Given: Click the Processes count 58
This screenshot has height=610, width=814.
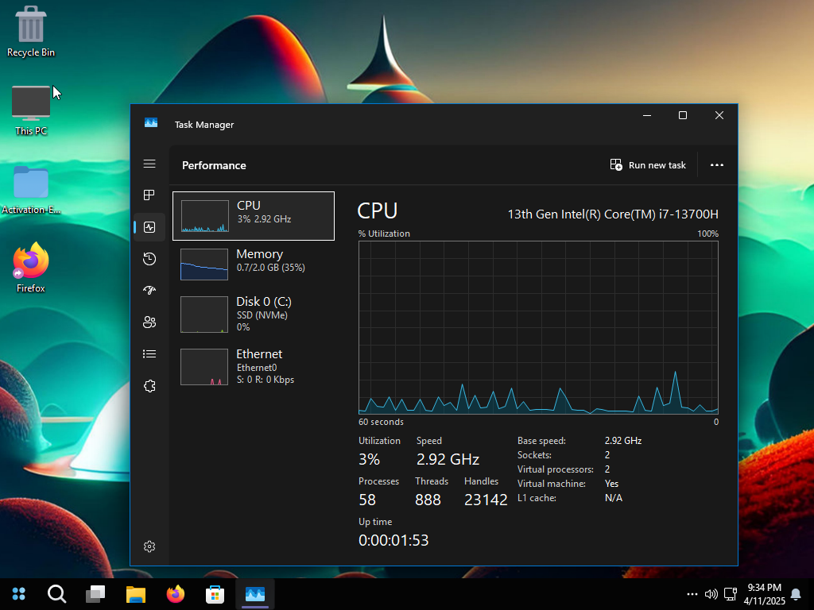Looking at the screenshot, I should (367, 500).
